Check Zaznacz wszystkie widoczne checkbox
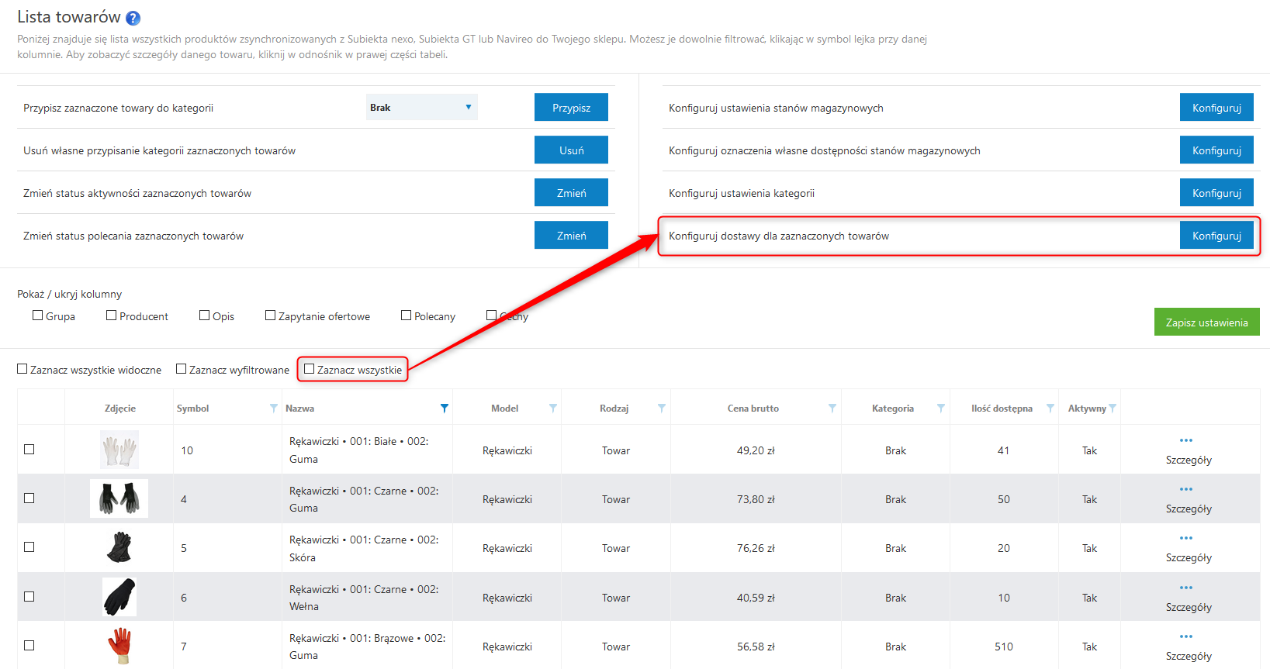This screenshot has width=1270, height=669. tap(22, 369)
